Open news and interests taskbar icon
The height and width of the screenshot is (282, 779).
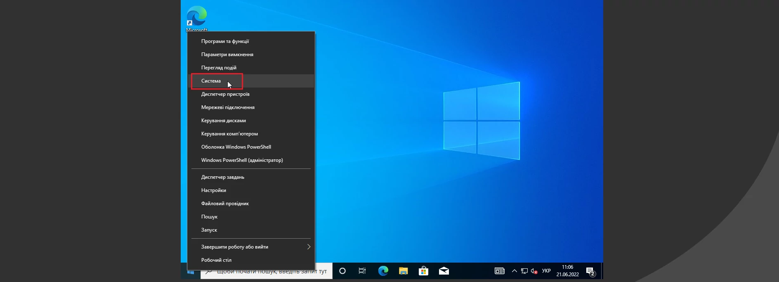point(500,271)
